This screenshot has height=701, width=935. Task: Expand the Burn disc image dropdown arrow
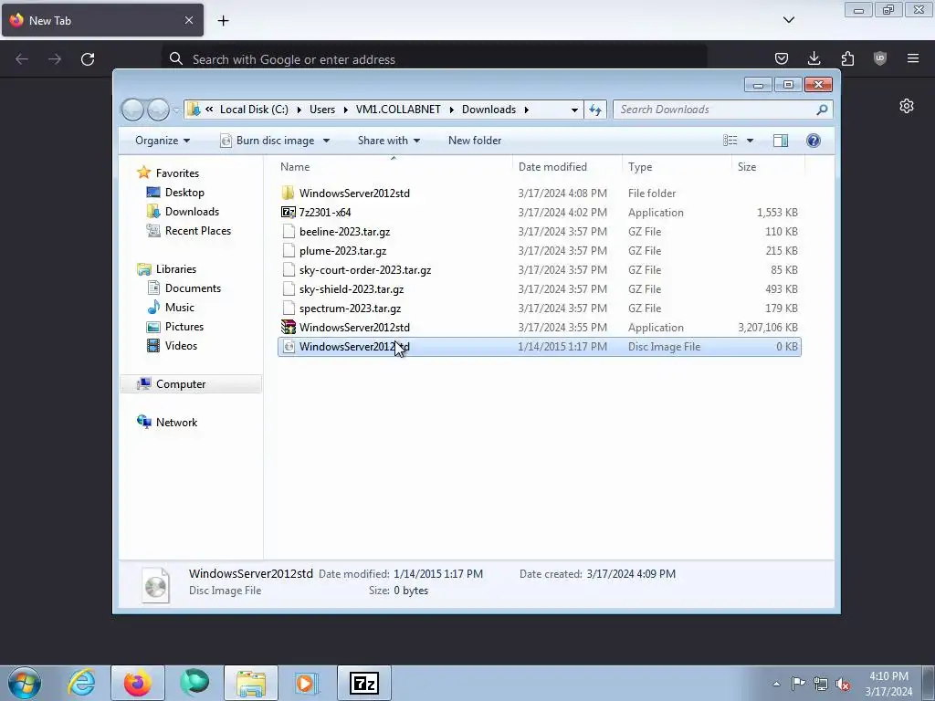[x=326, y=141]
